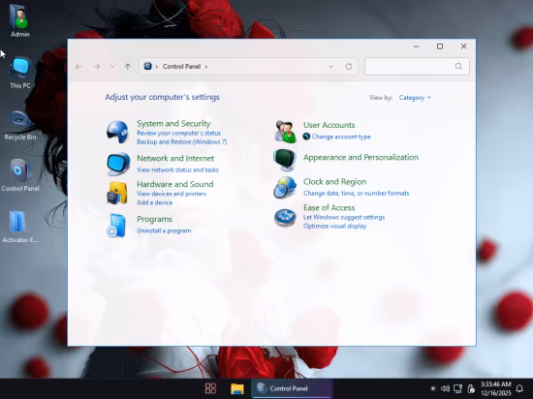Click View network status and tasks
Screen dimensions: 533x399
pos(177,169)
